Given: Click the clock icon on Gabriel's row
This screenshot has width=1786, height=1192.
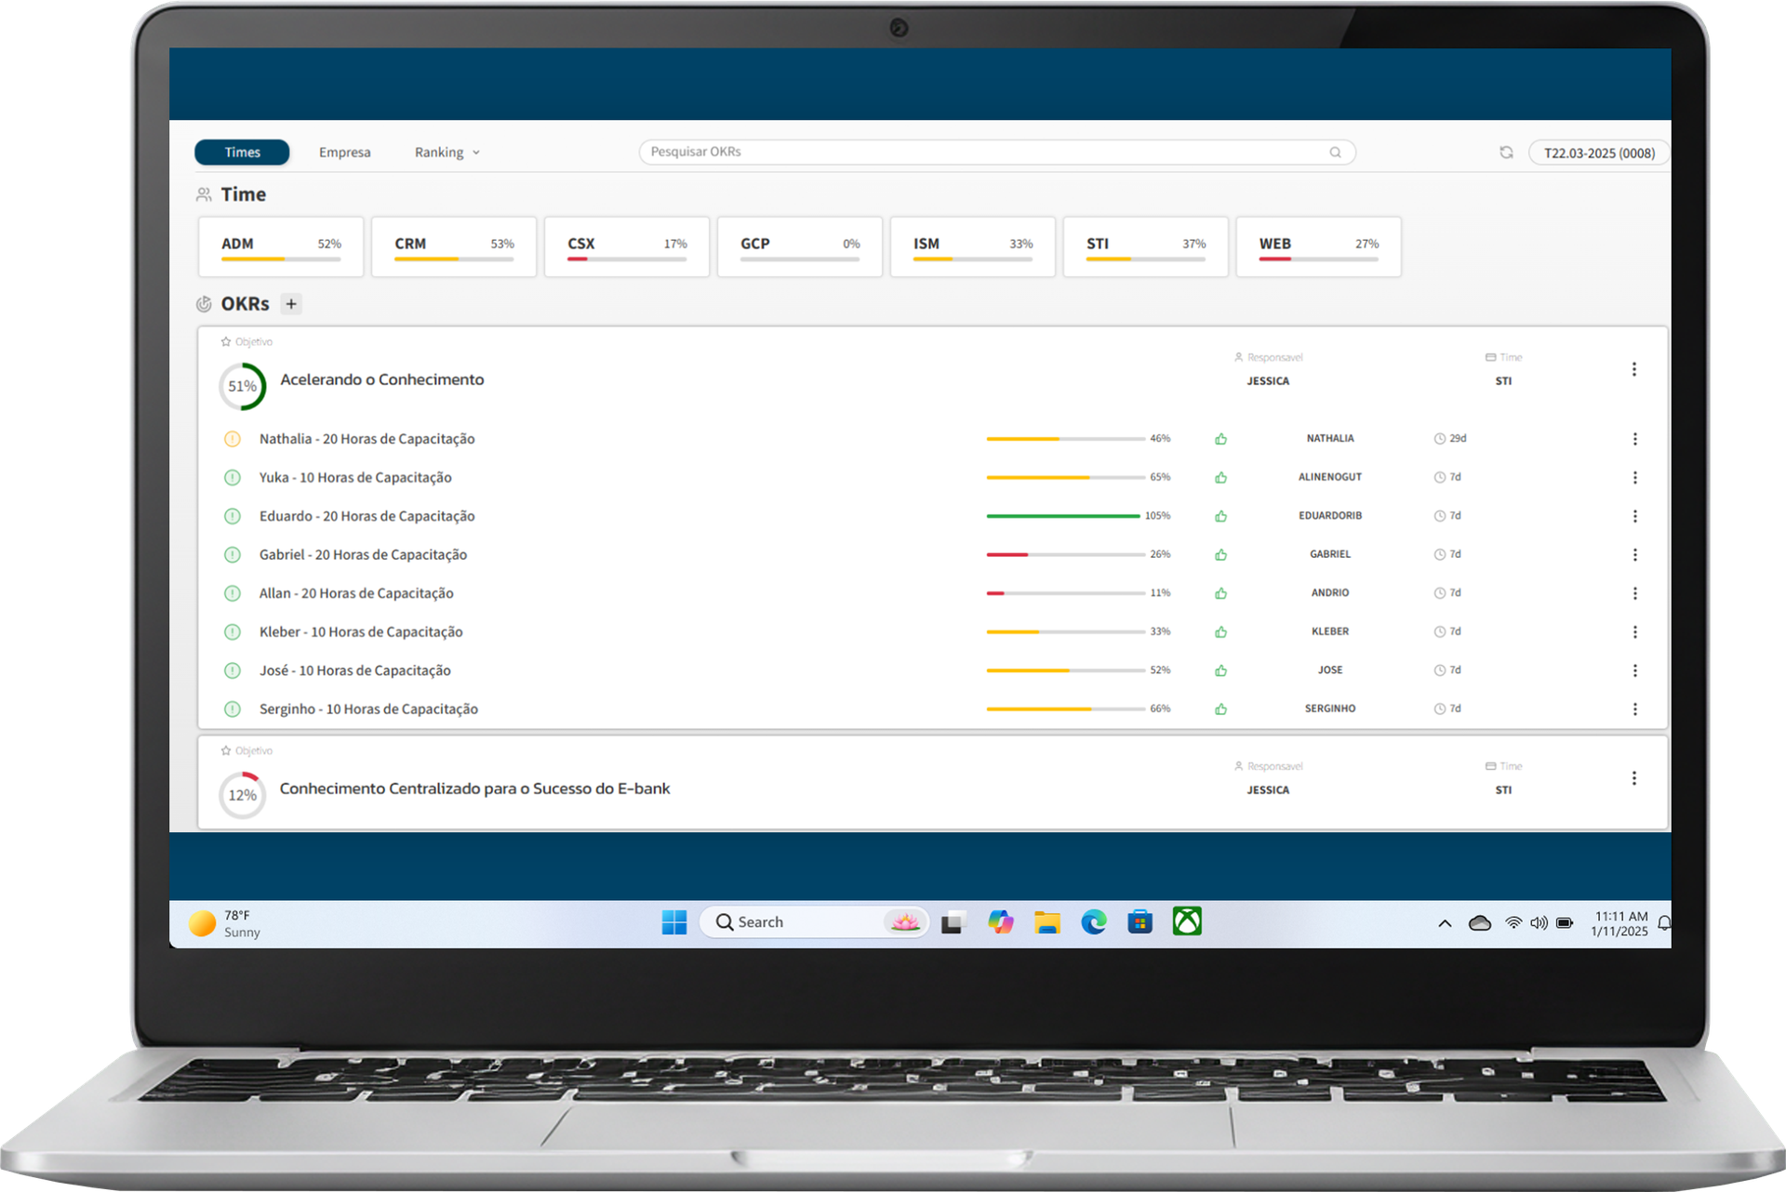Looking at the screenshot, I should (1439, 555).
